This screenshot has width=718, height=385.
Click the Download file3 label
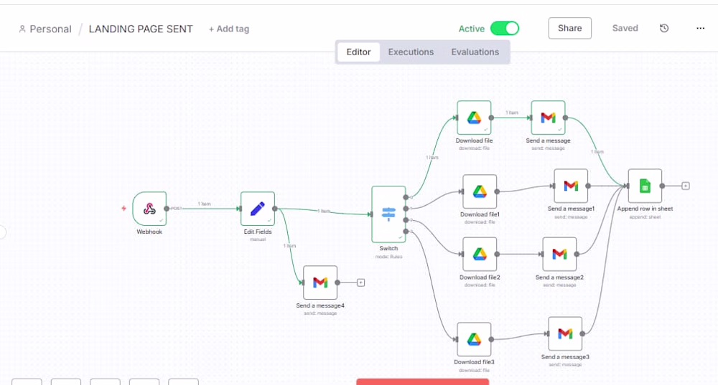point(474,362)
